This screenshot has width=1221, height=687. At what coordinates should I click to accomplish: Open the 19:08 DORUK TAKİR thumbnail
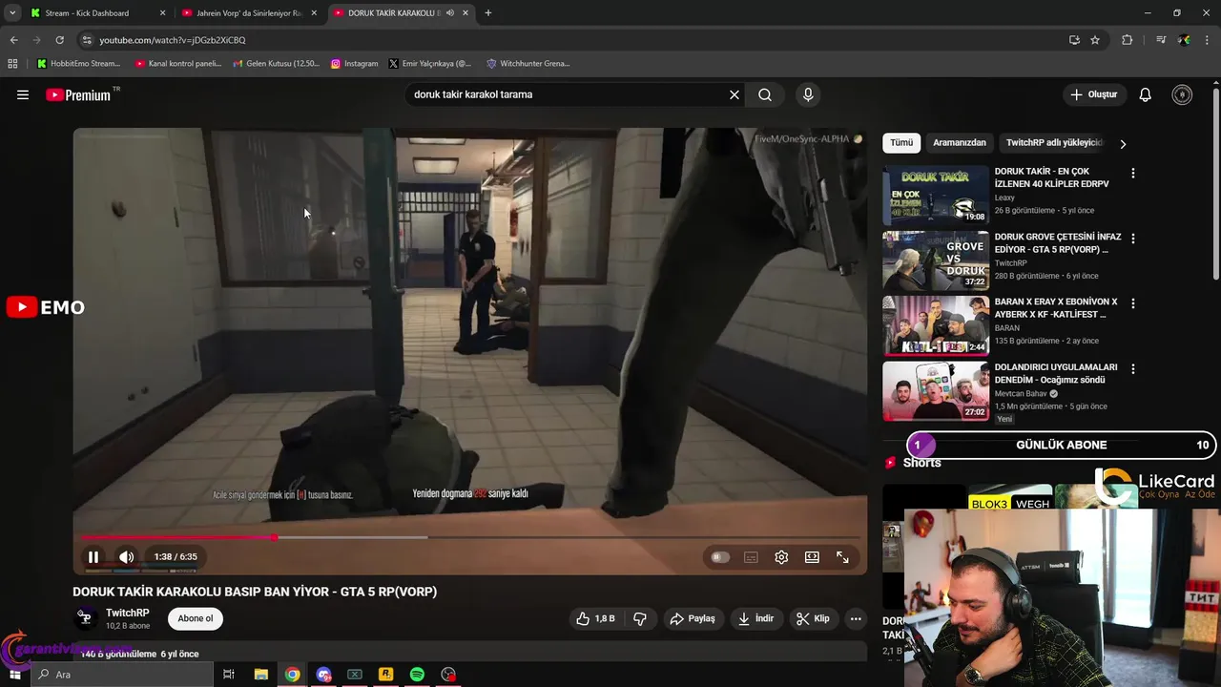click(936, 196)
